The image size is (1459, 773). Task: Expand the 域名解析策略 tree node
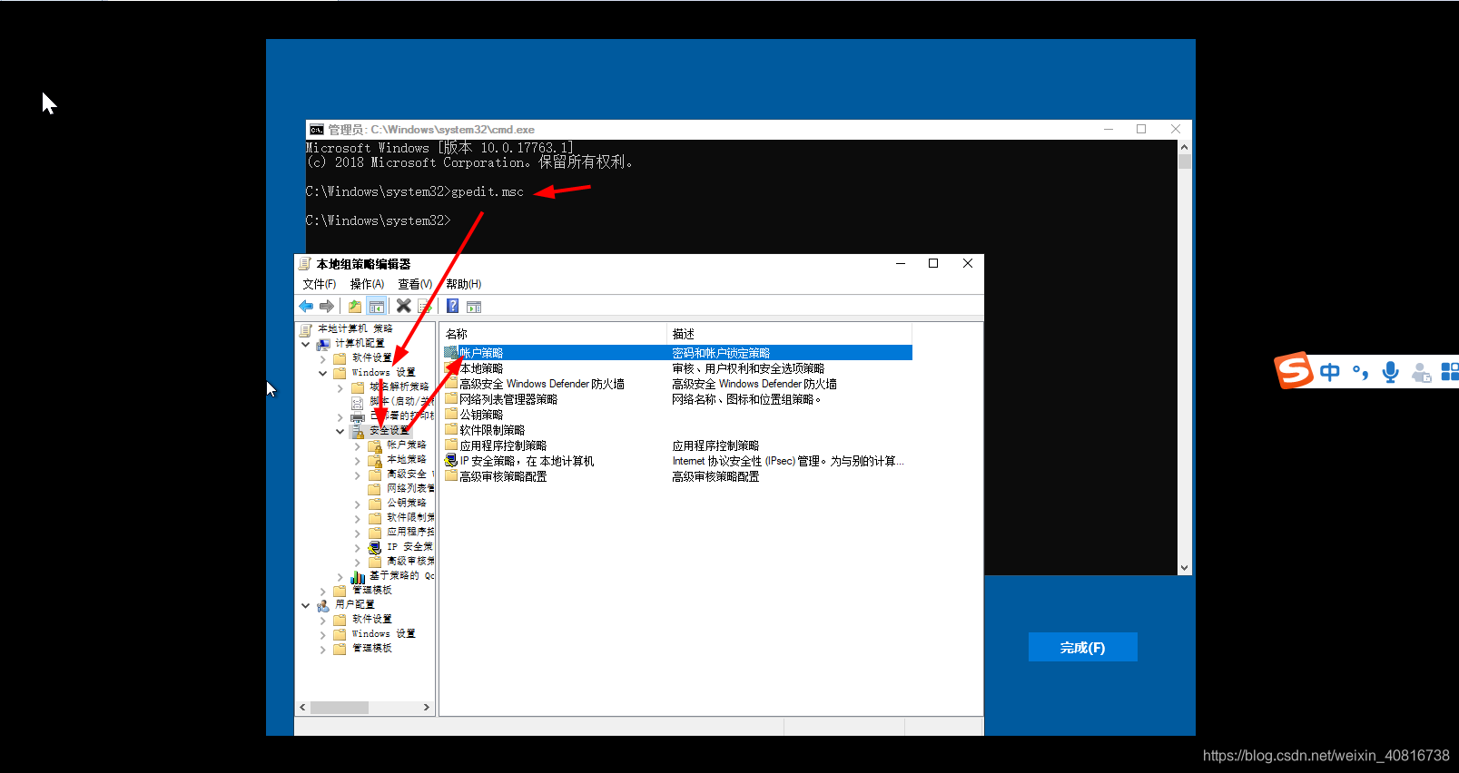340,387
